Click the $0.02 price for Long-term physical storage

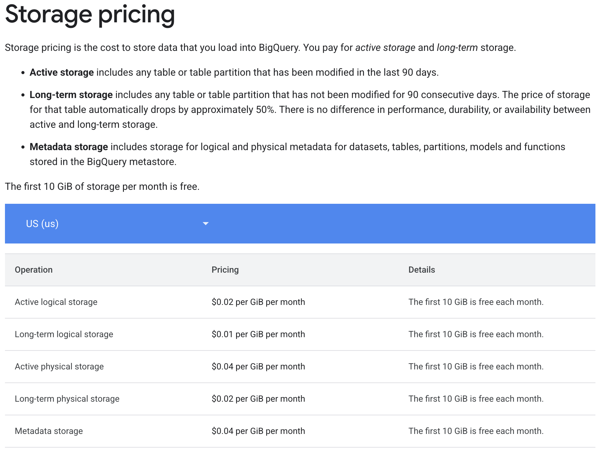(x=258, y=399)
